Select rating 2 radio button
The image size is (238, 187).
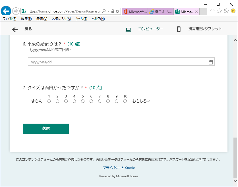pos(57,101)
